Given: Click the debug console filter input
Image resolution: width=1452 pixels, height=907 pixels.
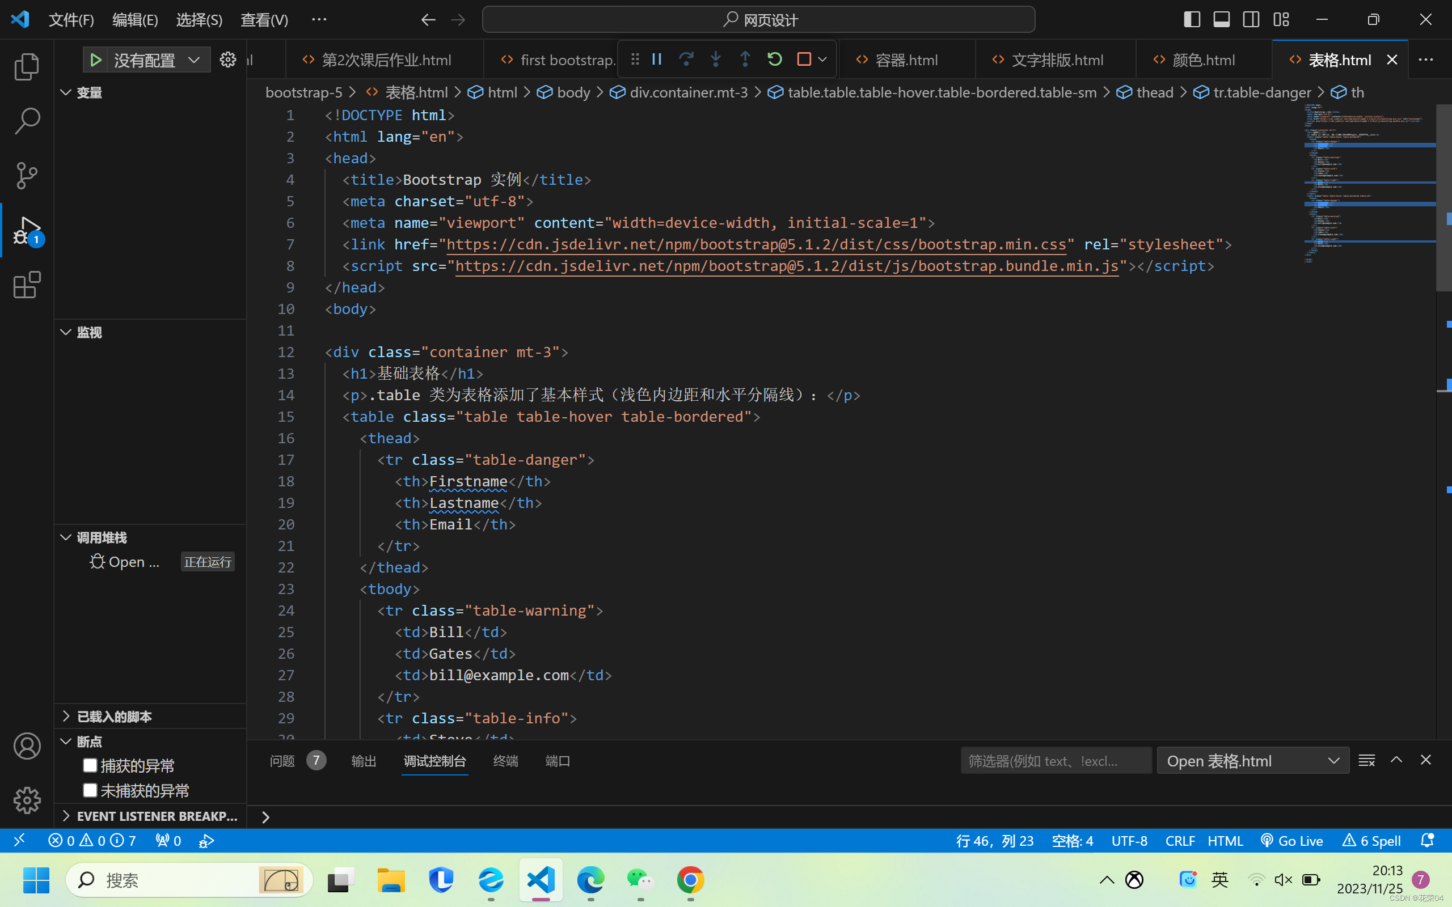Looking at the screenshot, I should point(1055,761).
